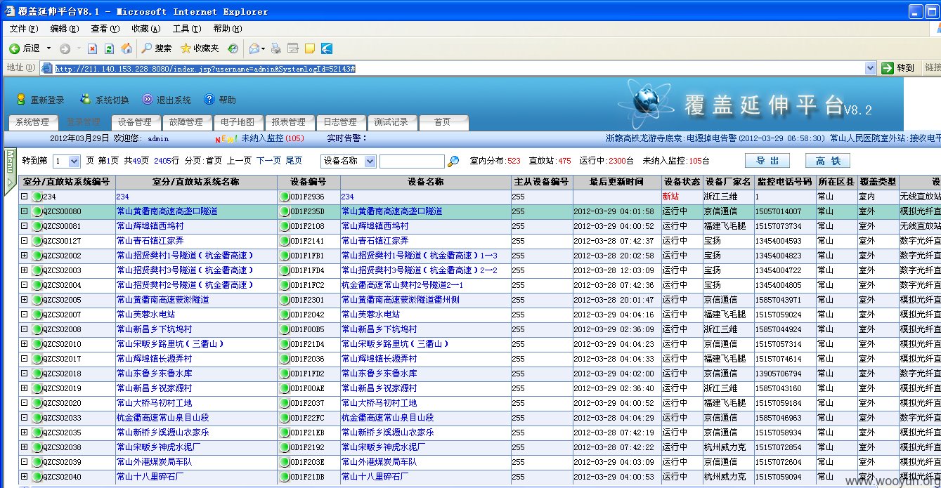Click the green status icon of QZCS02040

pyautogui.click(x=37, y=477)
